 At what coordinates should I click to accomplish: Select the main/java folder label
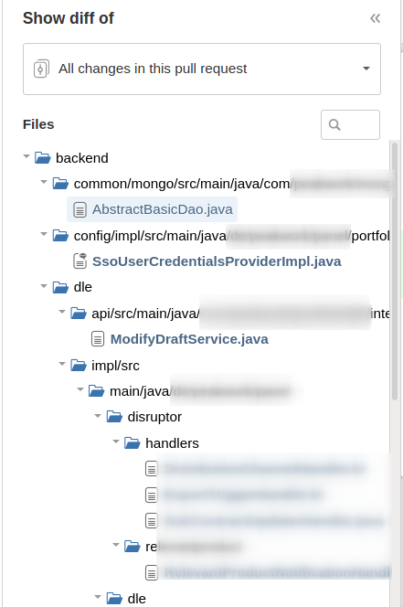tap(140, 391)
